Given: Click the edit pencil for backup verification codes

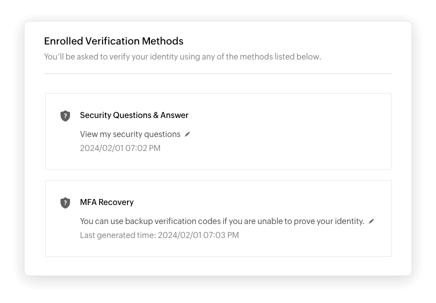Looking at the screenshot, I should (371, 220).
